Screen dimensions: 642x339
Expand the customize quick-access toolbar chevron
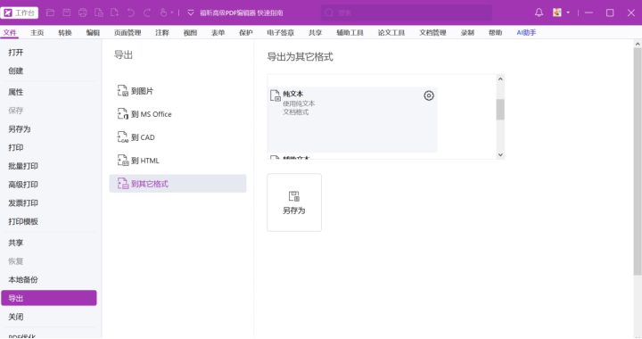click(191, 12)
